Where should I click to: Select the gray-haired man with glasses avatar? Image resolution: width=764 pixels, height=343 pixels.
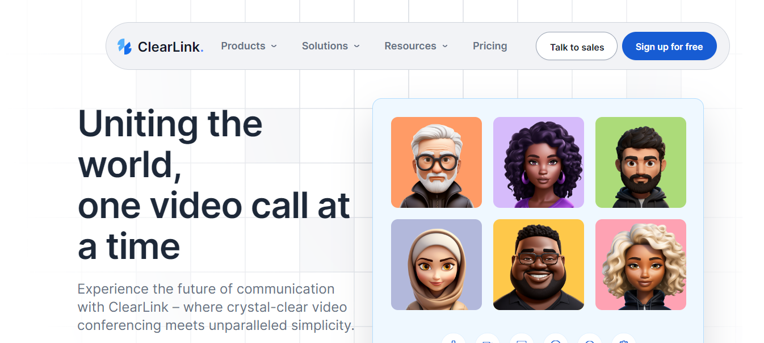click(436, 162)
